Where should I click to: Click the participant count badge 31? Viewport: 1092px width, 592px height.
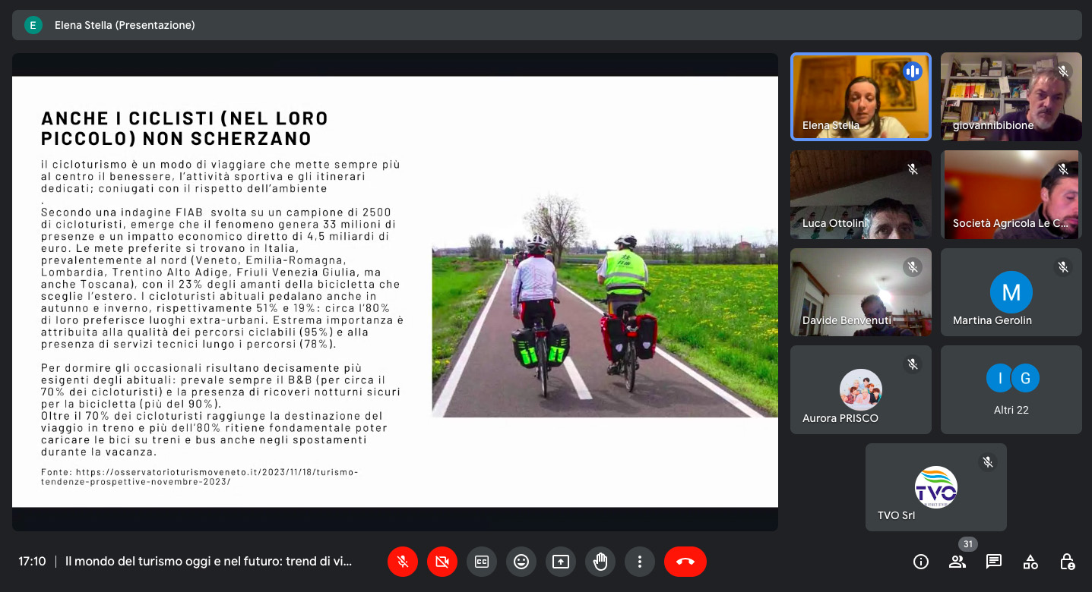(967, 544)
